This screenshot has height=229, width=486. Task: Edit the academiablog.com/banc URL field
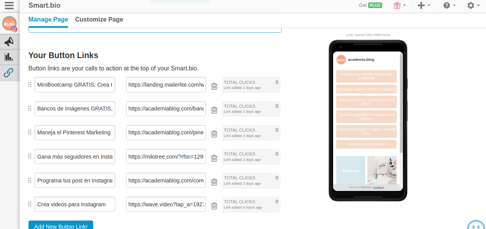coord(166,109)
